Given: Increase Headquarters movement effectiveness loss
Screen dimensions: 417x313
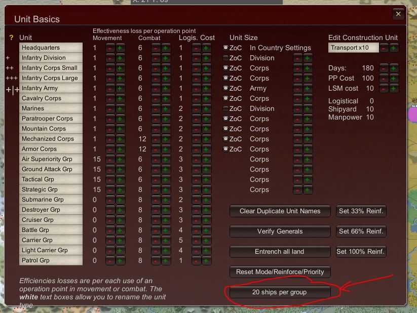Looking at the screenshot, I should [120, 48].
